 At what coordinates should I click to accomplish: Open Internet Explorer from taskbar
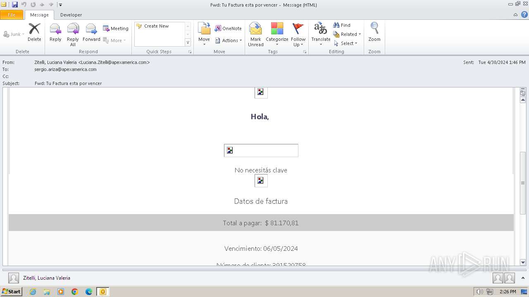point(33,292)
